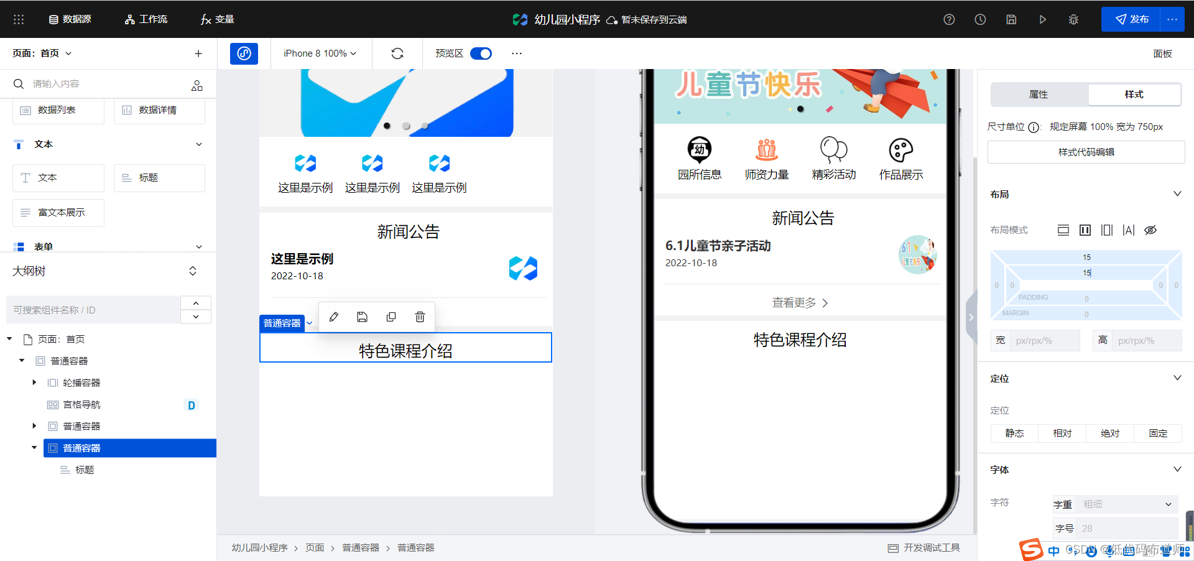Click the component market icon beside search

[x=197, y=85]
